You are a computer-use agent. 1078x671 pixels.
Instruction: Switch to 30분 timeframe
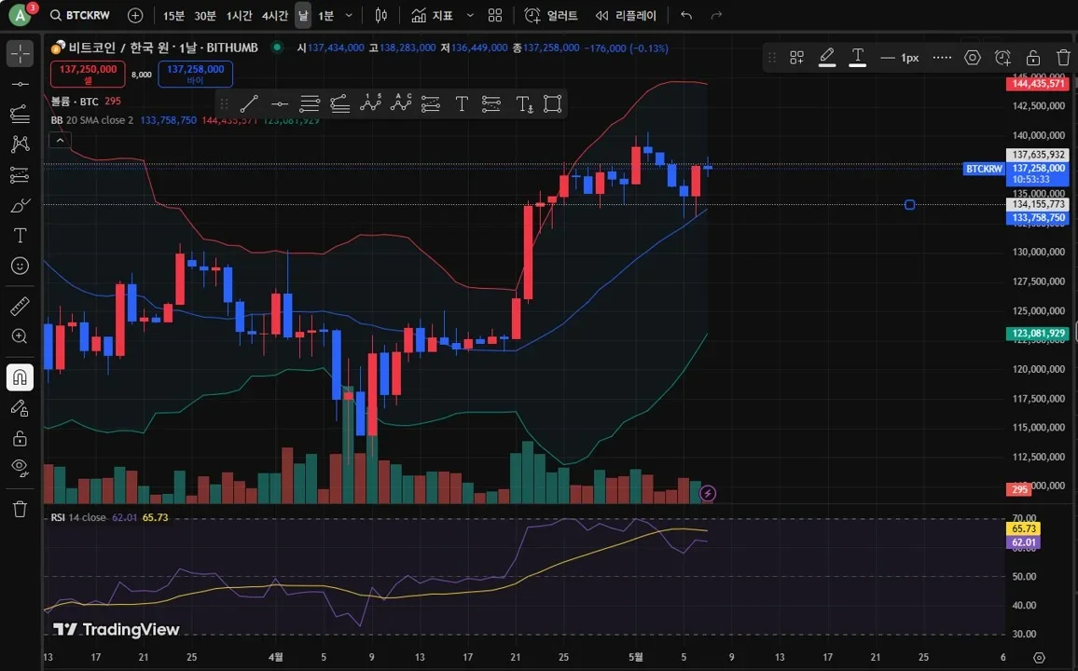205,15
